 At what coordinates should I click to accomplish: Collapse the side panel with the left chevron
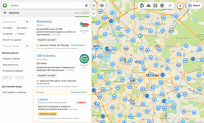click(x=94, y=14)
